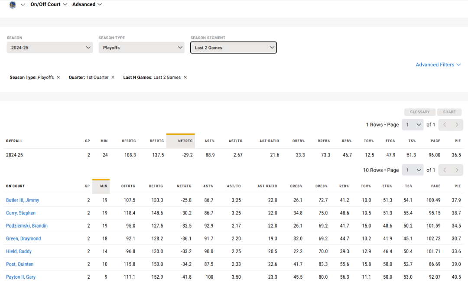Click Butler's PACE value 100.49
This screenshot has height=283, width=468.
click(x=433, y=200)
